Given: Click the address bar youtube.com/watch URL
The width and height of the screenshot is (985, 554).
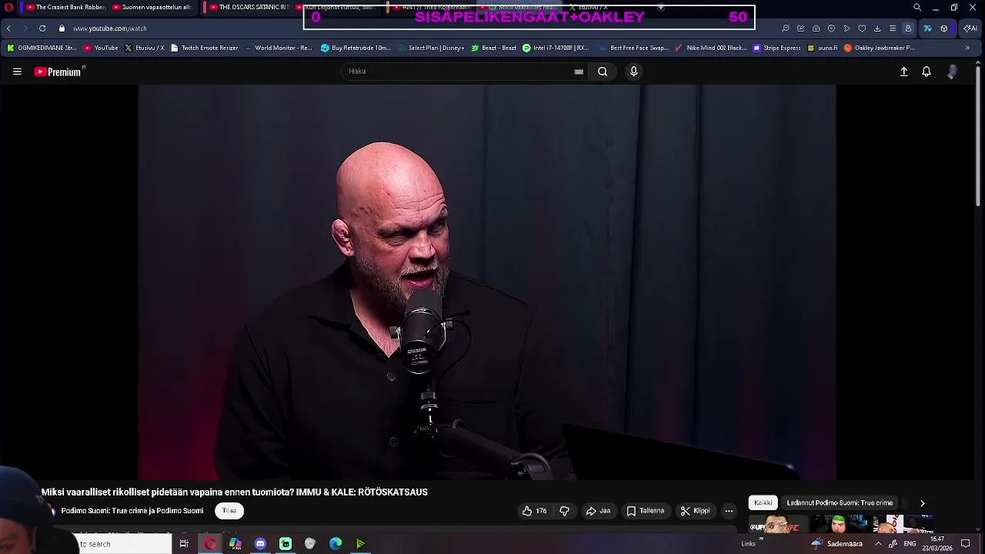Looking at the screenshot, I should [110, 28].
